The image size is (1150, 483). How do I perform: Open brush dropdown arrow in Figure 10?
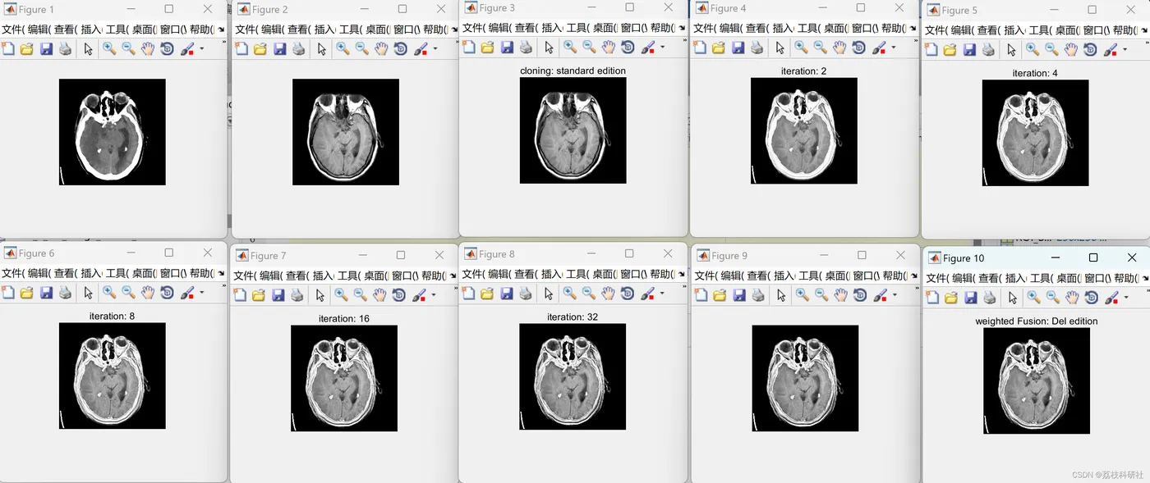pos(1127,297)
